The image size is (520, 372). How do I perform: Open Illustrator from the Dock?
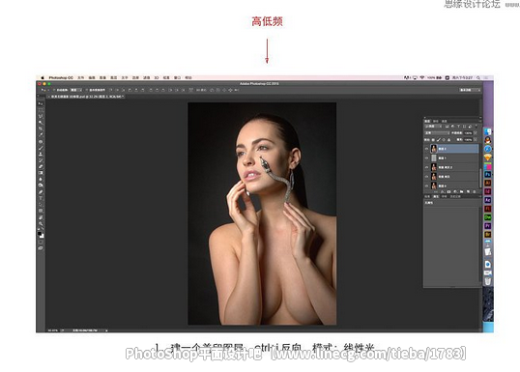click(488, 183)
